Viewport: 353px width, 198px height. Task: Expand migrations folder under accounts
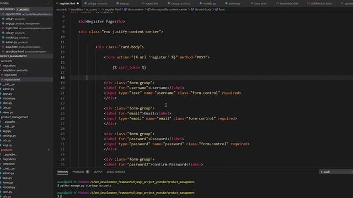coord(26,65)
